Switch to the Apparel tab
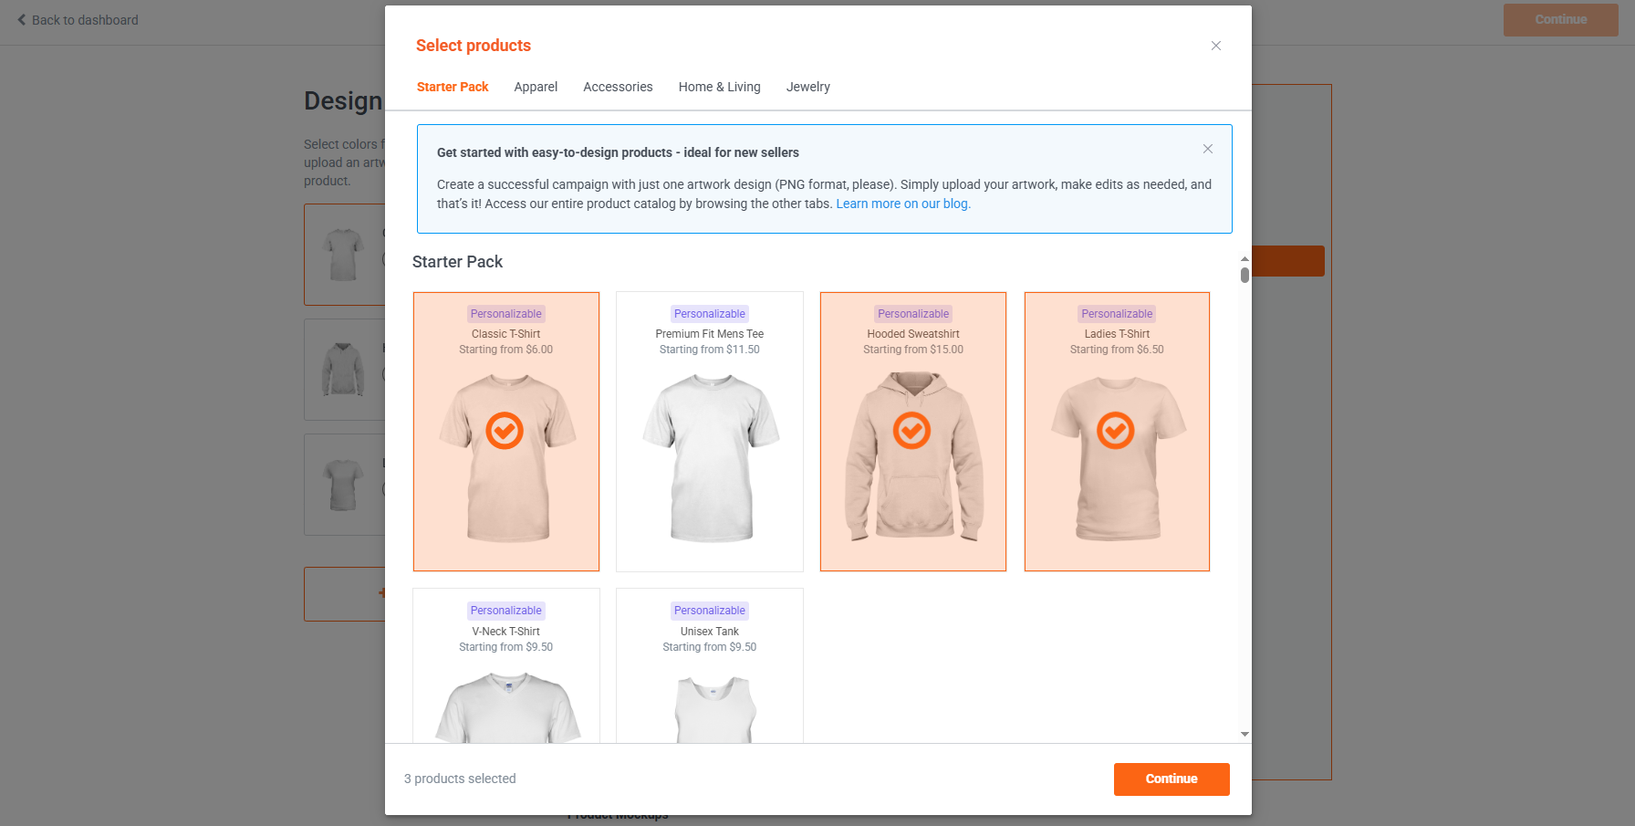 click(536, 87)
